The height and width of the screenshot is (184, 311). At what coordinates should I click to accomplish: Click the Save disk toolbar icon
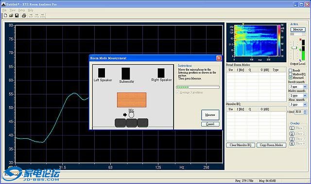pyautogui.click(x=17, y=16)
